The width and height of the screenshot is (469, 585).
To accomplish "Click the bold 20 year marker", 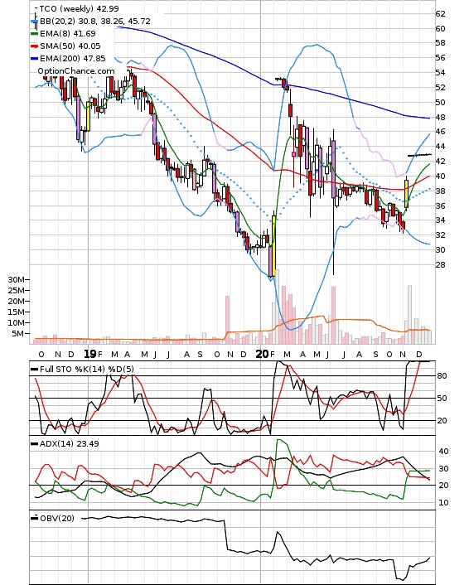I will [263, 354].
